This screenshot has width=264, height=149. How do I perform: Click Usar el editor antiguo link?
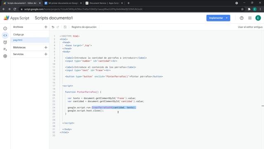(x=250, y=27)
